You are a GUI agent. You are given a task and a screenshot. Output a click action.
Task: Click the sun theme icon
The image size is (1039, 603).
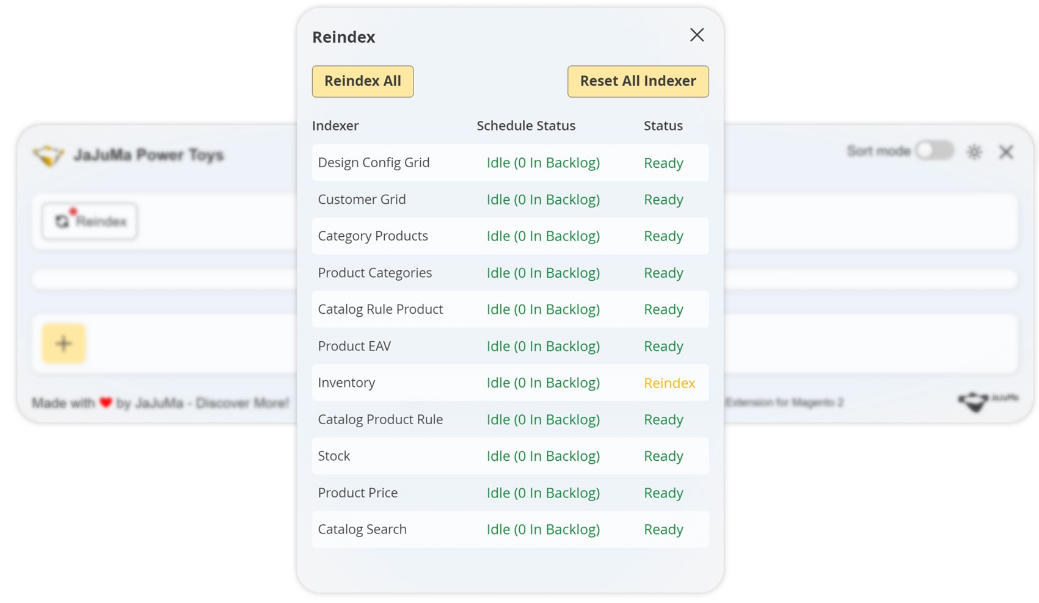click(x=974, y=152)
